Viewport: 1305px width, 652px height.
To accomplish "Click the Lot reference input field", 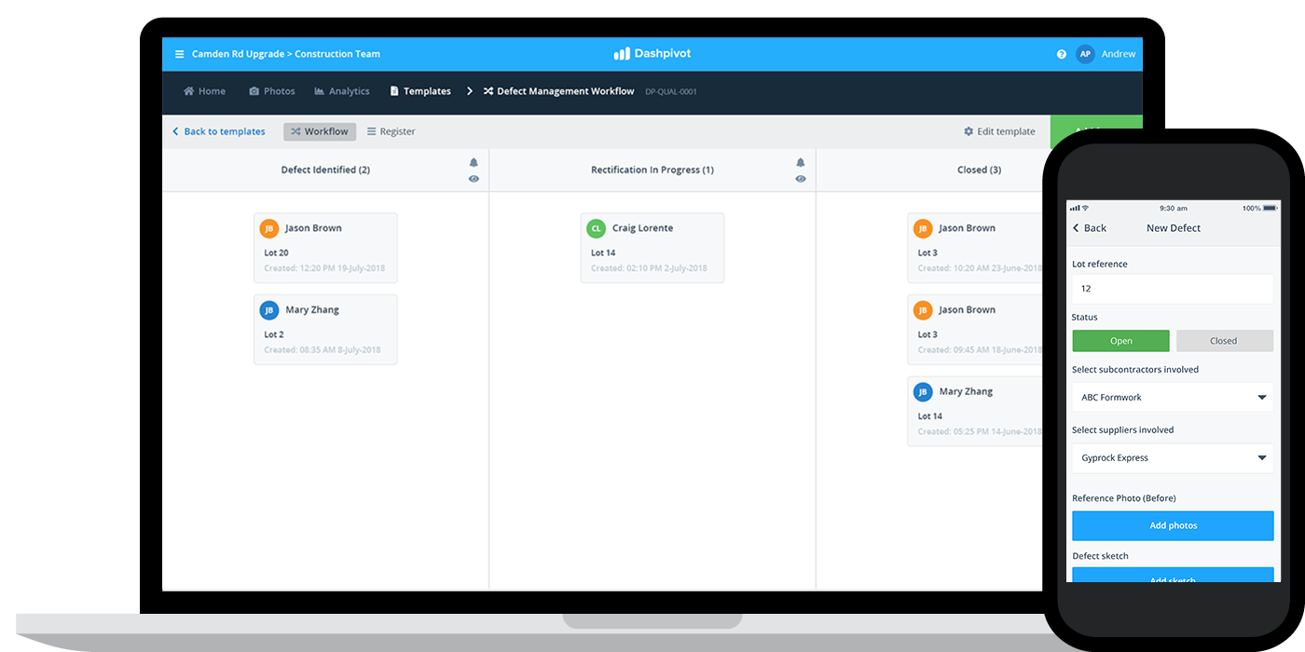I will [x=1172, y=289].
